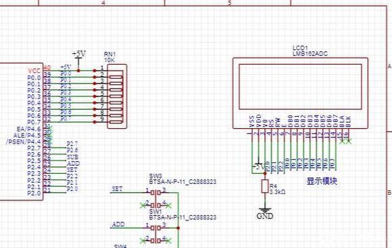The height and width of the screenshot is (248, 392).
Task: Click the SUB net label on pin 26
Action: [72, 157]
